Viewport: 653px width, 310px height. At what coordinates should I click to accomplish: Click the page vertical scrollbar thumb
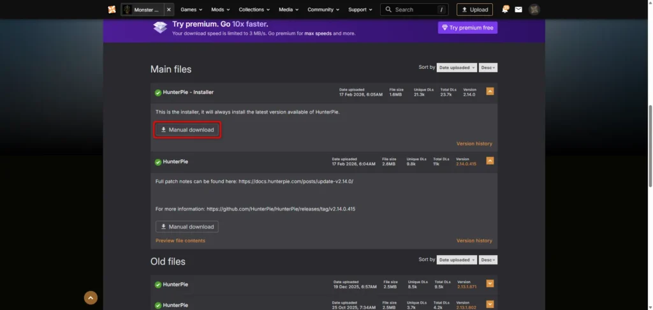(x=650, y=147)
